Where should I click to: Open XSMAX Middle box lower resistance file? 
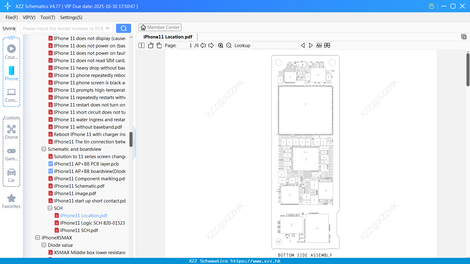pyautogui.click(x=89, y=252)
